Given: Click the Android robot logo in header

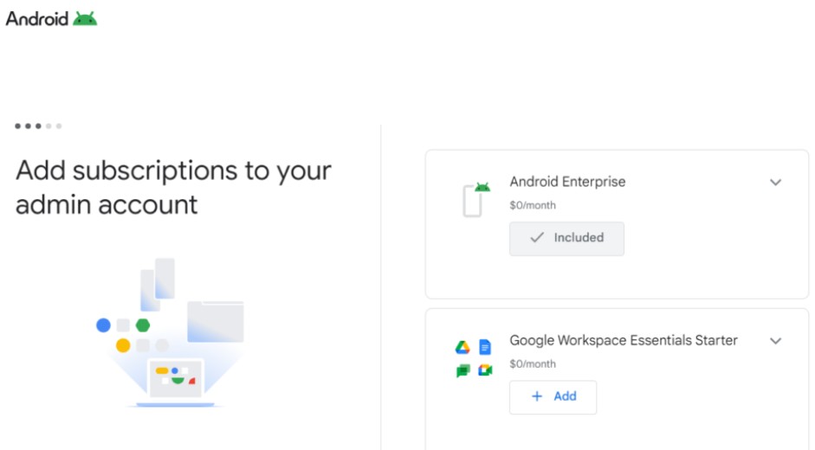Looking at the screenshot, I should (85, 19).
